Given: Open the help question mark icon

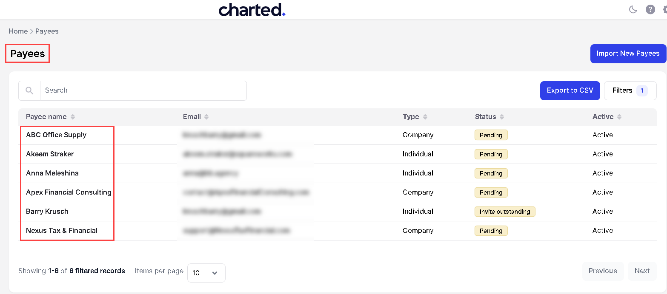Looking at the screenshot, I should coord(650,9).
